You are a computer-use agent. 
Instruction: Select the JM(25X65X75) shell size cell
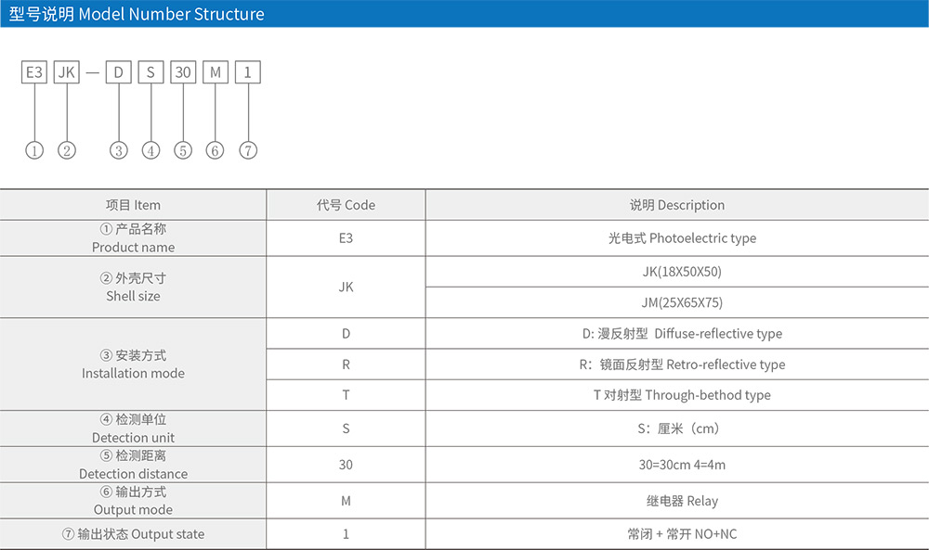(676, 302)
